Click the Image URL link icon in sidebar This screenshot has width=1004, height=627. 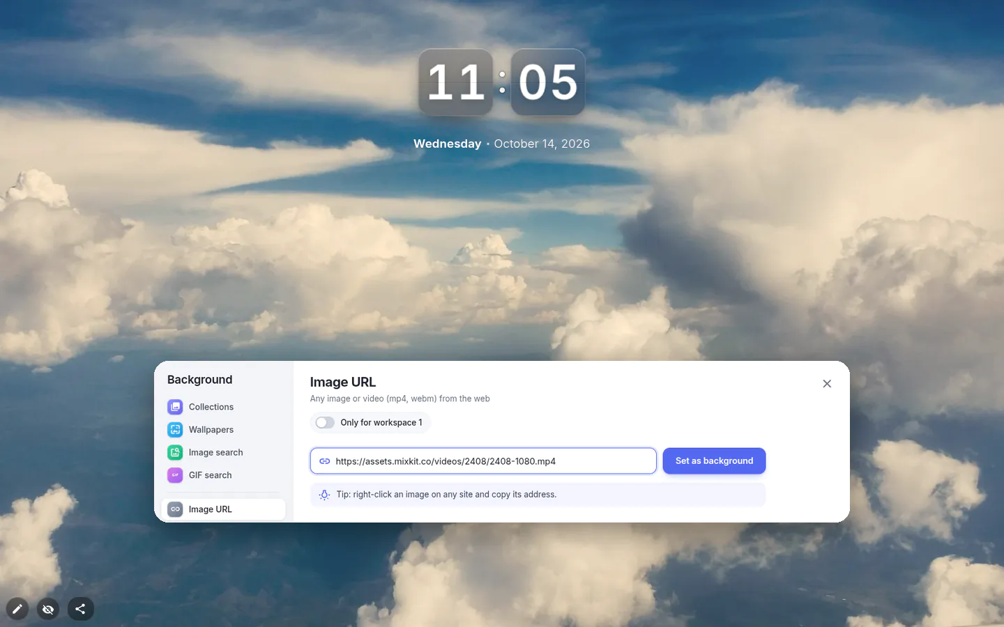click(175, 509)
